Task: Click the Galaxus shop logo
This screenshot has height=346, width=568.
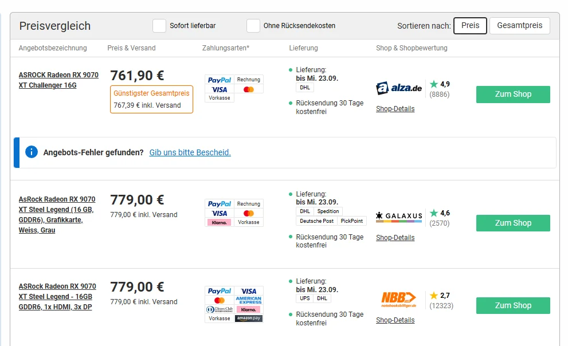Action: (x=399, y=217)
